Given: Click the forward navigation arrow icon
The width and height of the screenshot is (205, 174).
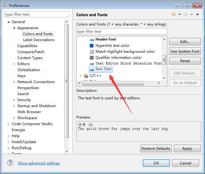Looking at the screenshot, I should click(x=186, y=14).
